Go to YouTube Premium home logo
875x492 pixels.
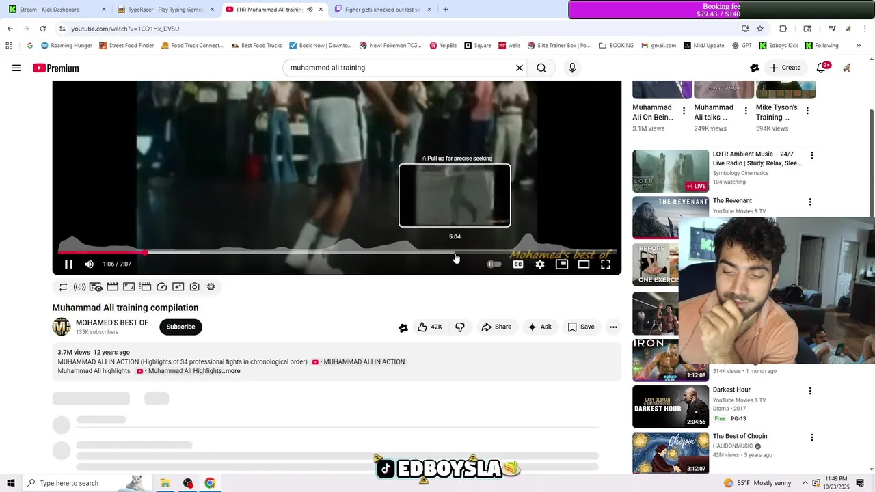(56, 68)
